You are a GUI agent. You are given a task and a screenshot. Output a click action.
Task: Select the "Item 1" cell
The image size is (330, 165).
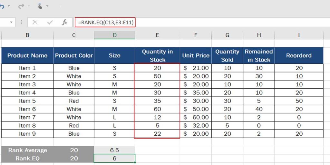click(27, 68)
